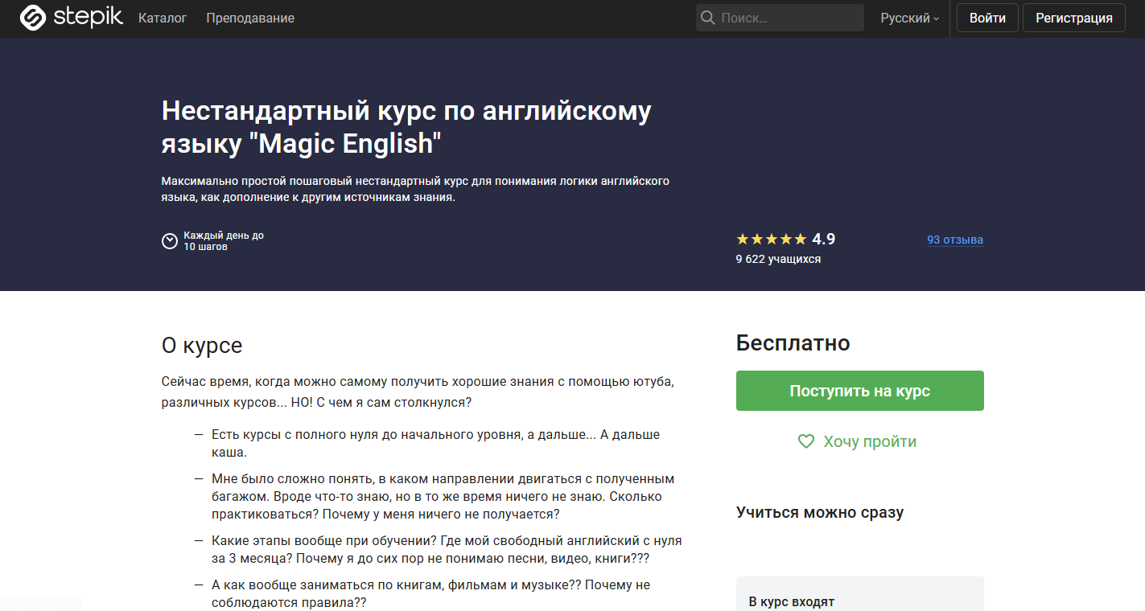Click the middle star of the rating
The height and width of the screenshot is (611, 1145).
pyautogui.click(x=771, y=238)
